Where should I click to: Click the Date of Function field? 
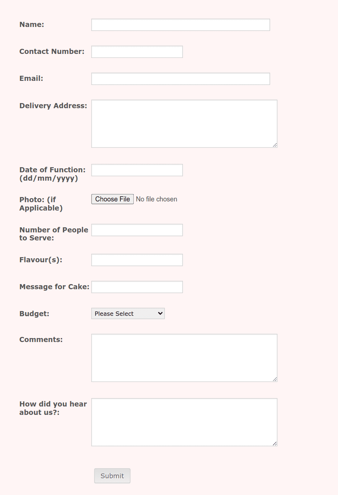(x=137, y=170)
